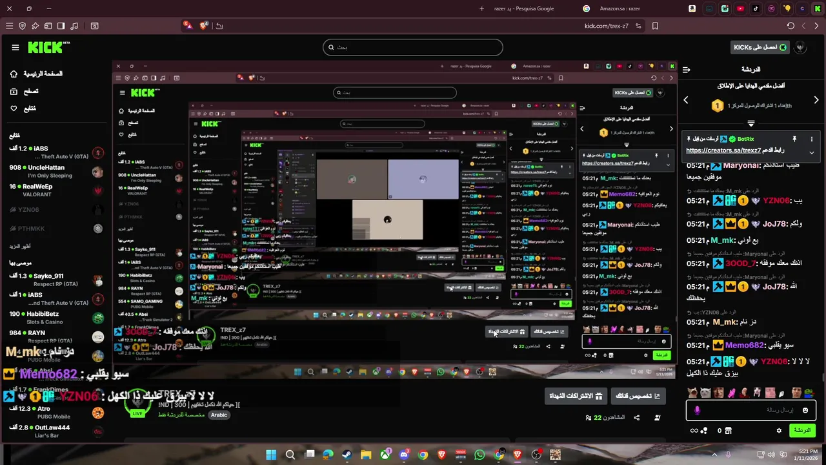Viewport: 826px width, 465px height.
Task: Open UncleHattan channel in sidebar
Action: click(x=56, y=171)
